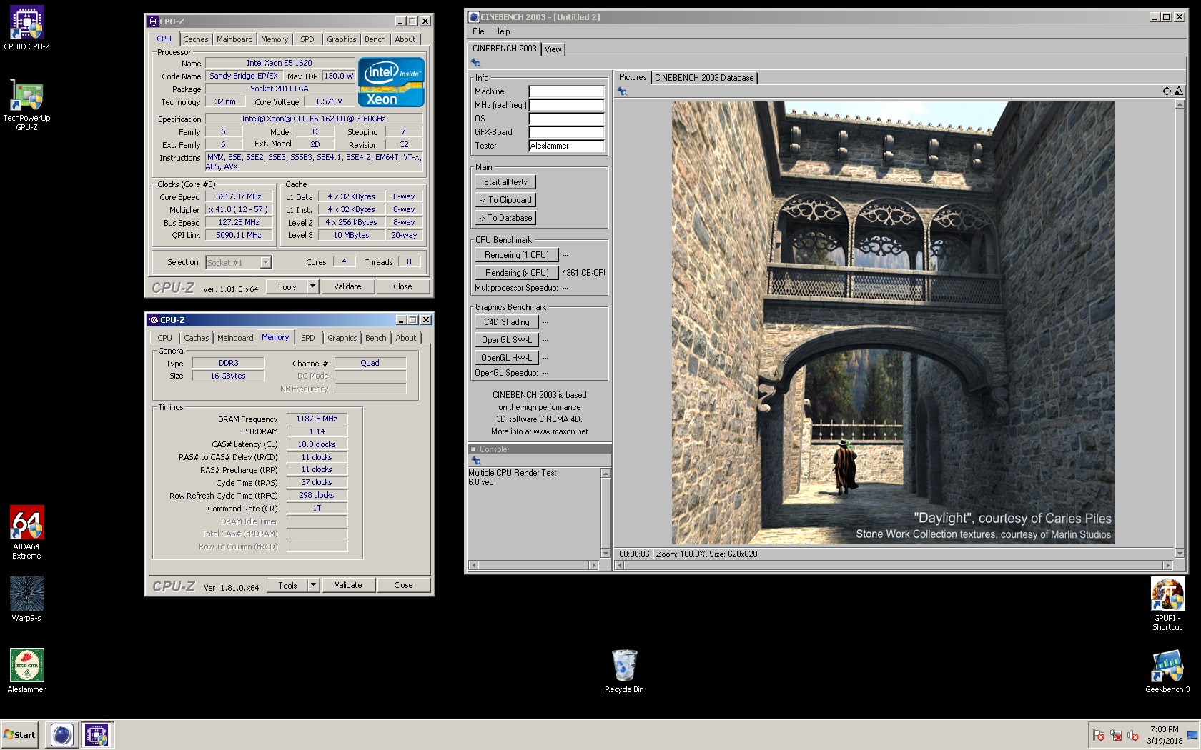Open Bench tab in top CPU-Z window

375,39
